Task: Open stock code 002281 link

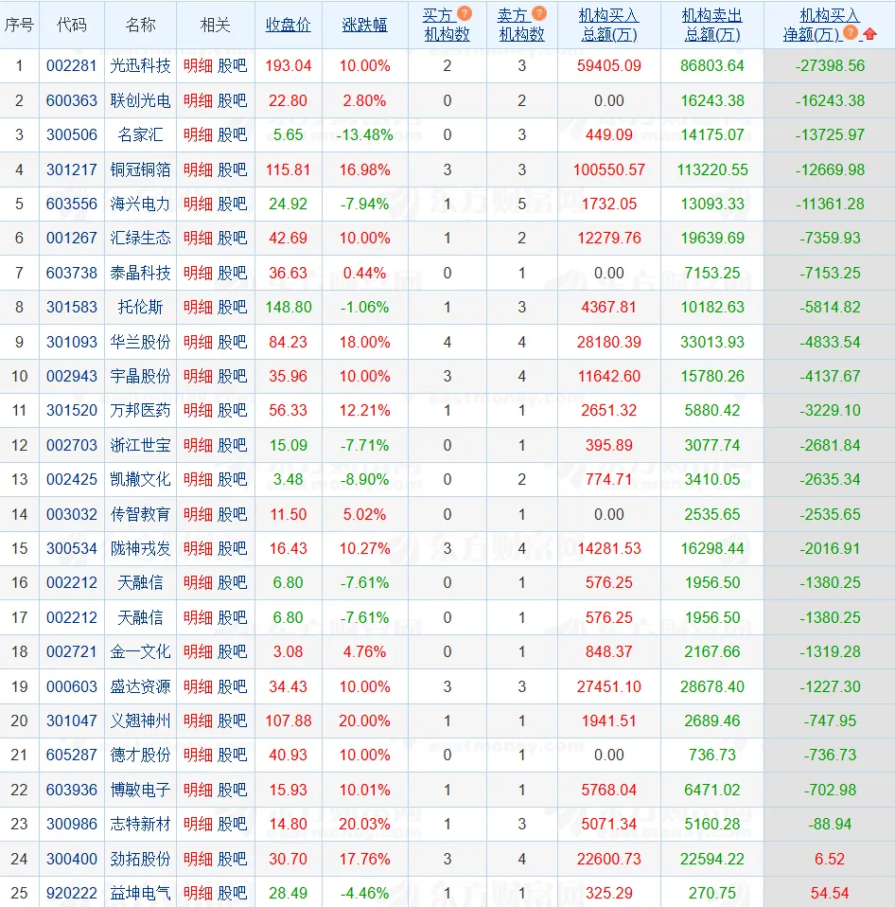Action: [72, 66]
